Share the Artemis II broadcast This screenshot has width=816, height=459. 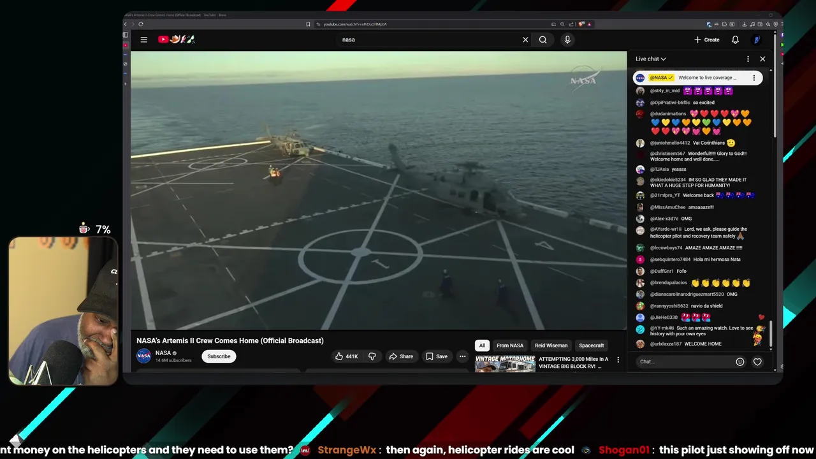401,356
